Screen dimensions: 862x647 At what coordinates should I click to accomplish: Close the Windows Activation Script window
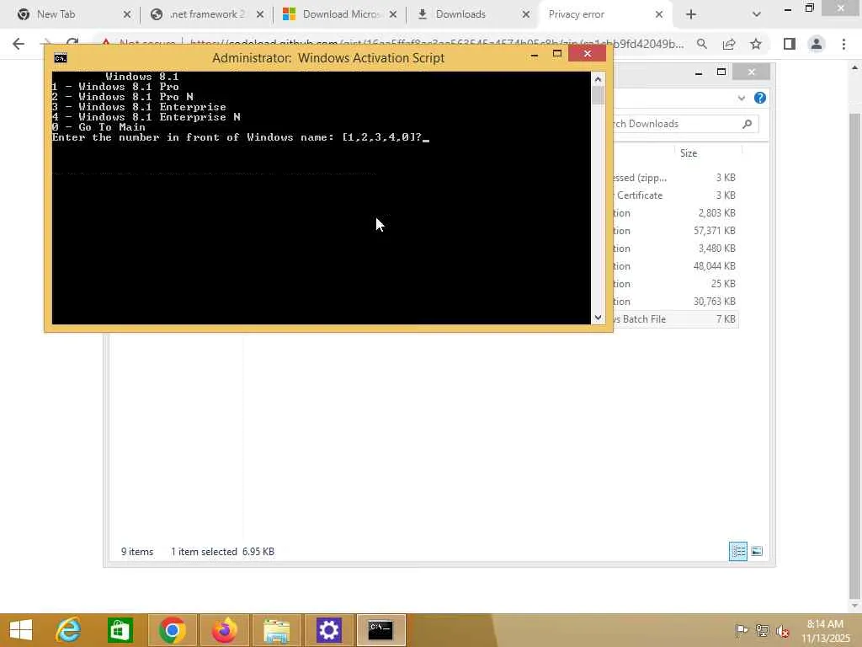click(587, 53)
